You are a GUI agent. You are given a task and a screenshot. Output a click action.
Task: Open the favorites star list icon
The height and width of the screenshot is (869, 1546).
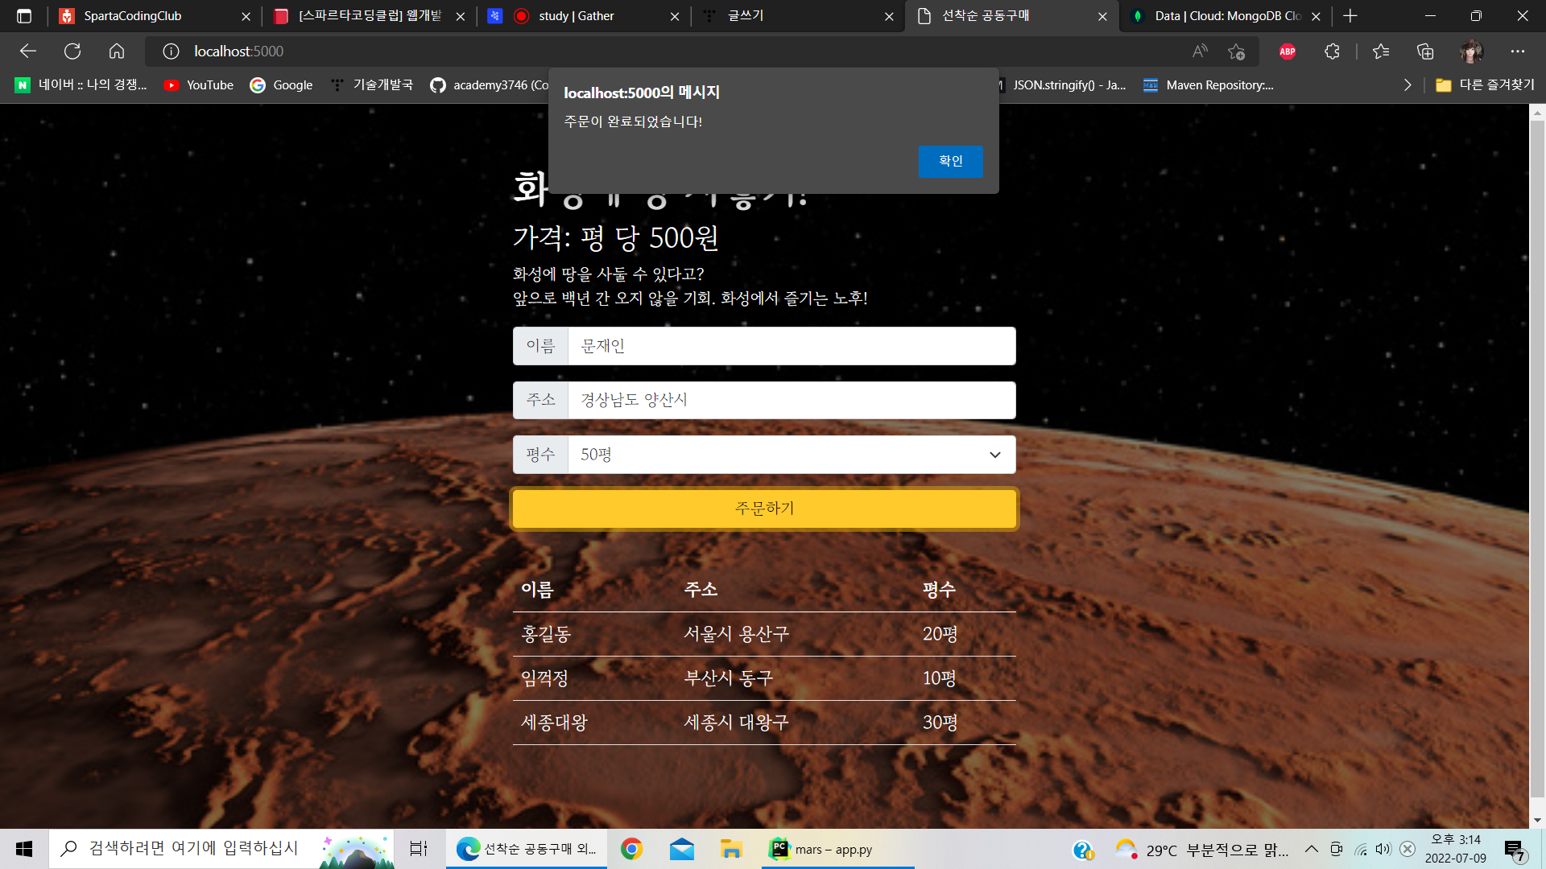click(x=1381, y=51)
